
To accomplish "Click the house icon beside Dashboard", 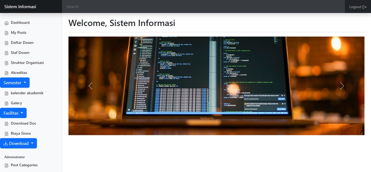I will (7, 23).
